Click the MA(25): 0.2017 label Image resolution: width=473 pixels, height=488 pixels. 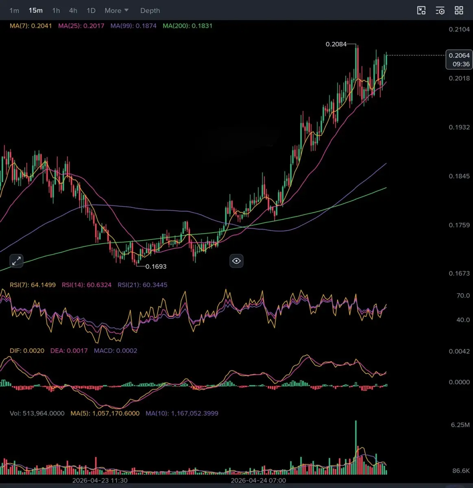pos(81,26)
